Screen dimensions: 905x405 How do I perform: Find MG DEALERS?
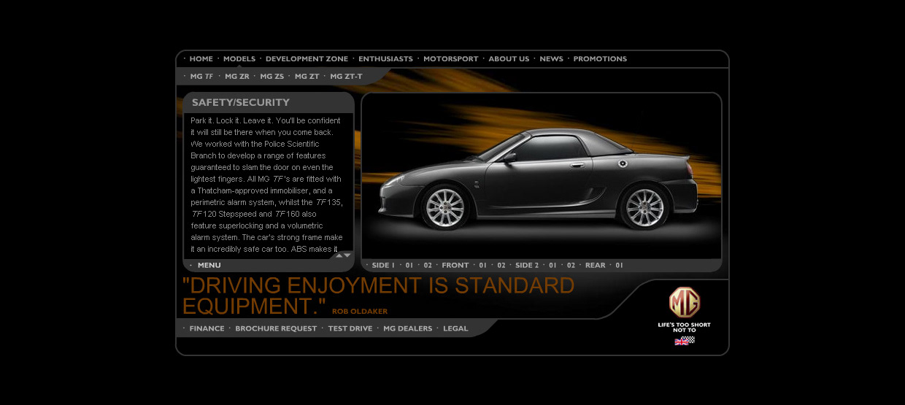coord(408,329)
